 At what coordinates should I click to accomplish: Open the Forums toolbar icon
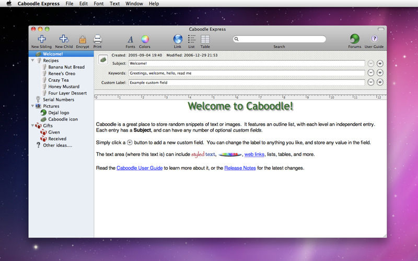coord(355,39)
